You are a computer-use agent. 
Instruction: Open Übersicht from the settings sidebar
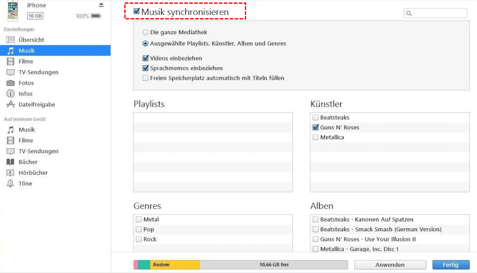[x=31, y=40]
